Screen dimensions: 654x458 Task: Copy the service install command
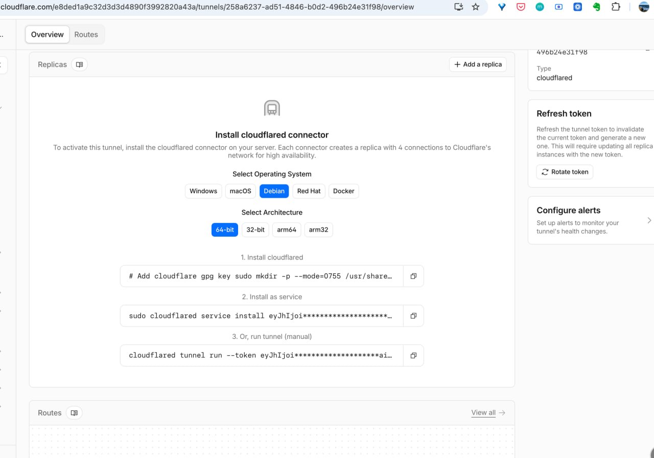pos(413,316)
